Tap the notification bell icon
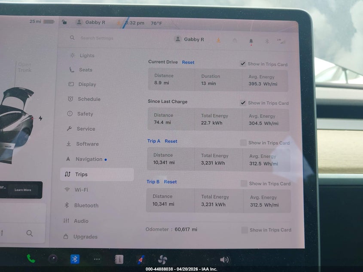 251,42
